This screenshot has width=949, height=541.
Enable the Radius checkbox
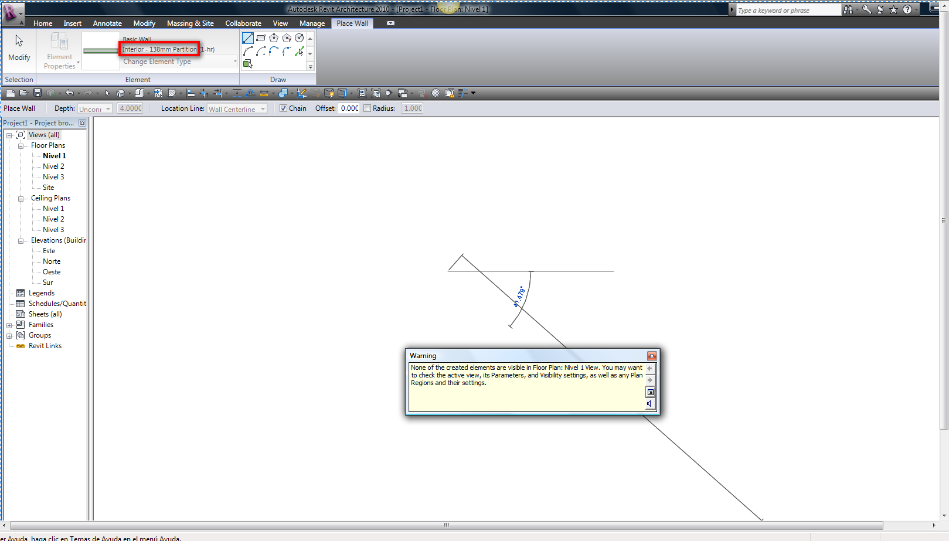[x=368, y=108]
